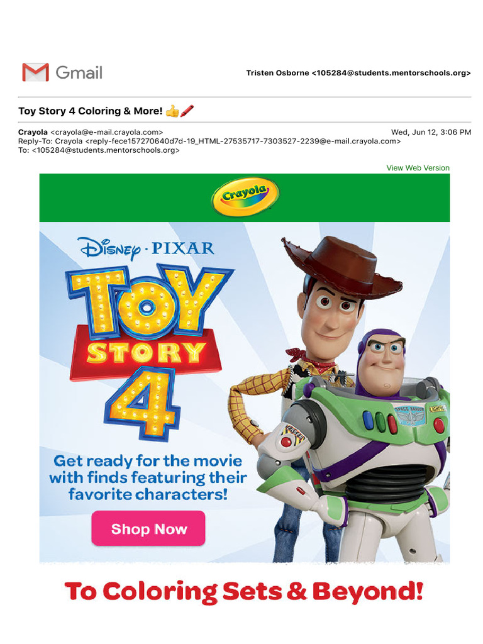Click the crayon emoji in the subject
The width and height of the screenshot is (483, 644).
[x=187, y=111]
